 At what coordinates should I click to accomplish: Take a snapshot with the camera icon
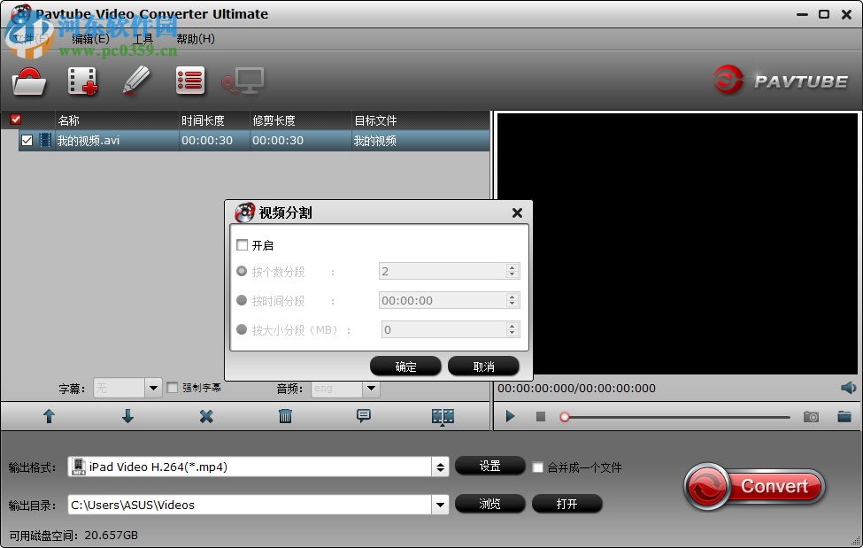click(811, 416)
